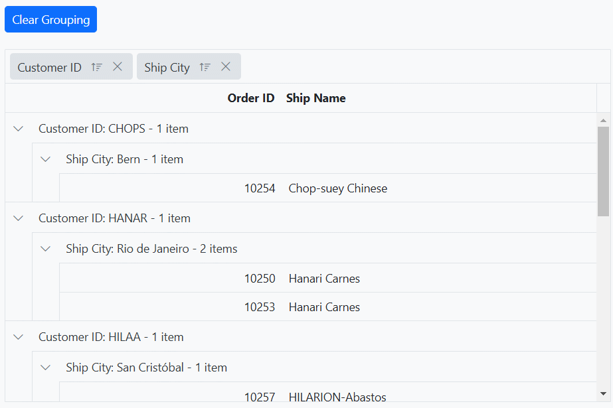
Task: Toggle sort order on Ship City group chip
Action: pos(205,67)
